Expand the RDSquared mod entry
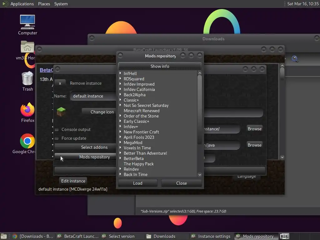The width and height of the screenshot is (320, 240). (x=120, y=78)
